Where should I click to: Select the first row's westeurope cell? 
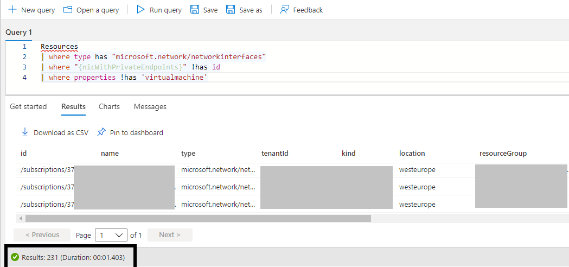click(417, 170)
